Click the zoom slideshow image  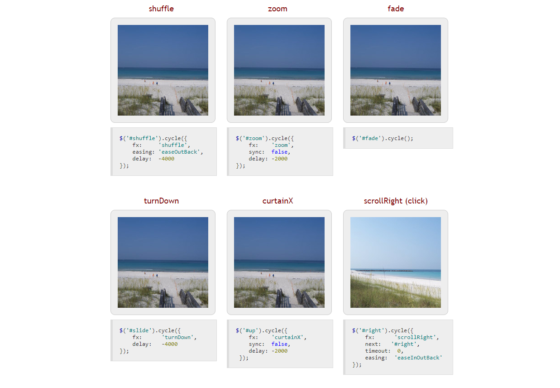pyautogui.click(x=279, y=70)
